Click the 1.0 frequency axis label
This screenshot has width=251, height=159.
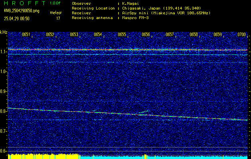(x=3, y=72)
